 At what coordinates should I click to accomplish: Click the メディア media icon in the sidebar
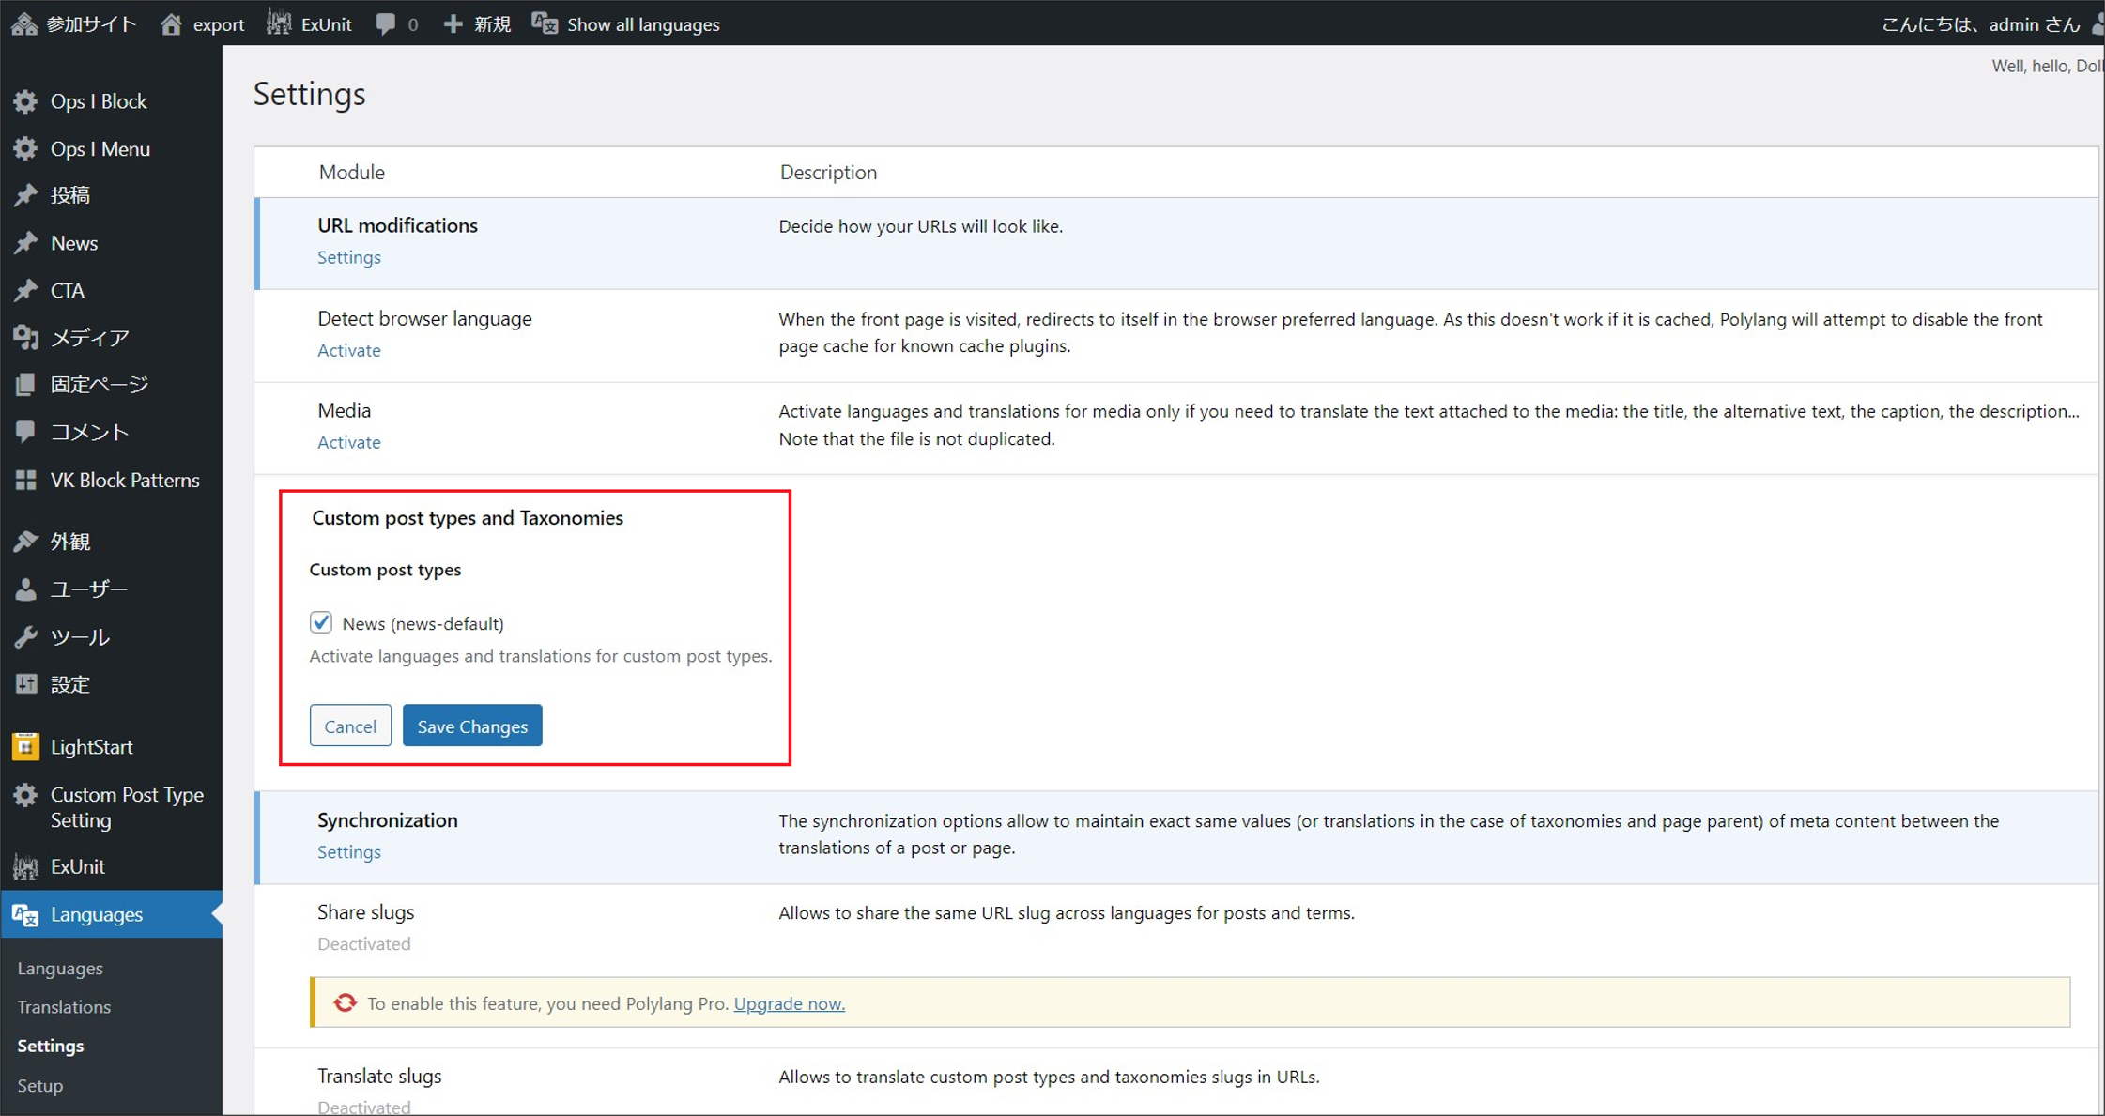point(25,337)
